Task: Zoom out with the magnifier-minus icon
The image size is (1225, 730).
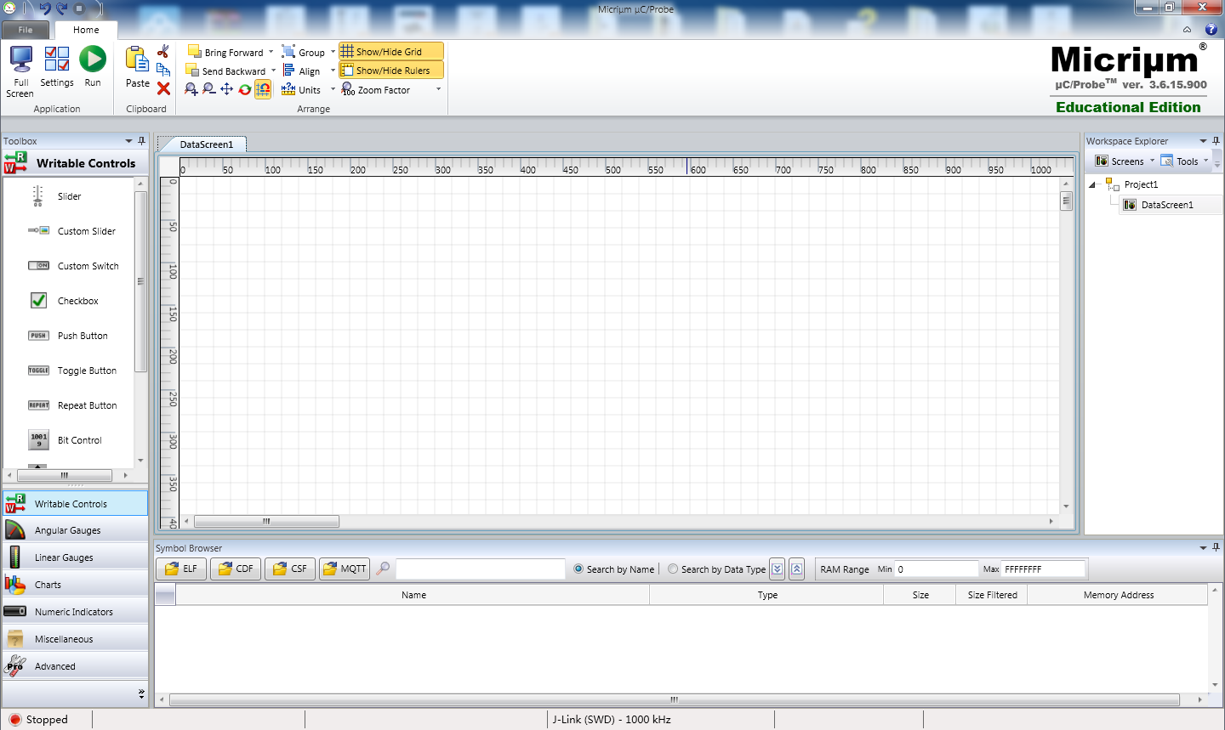Action: [x=208, y=89]
